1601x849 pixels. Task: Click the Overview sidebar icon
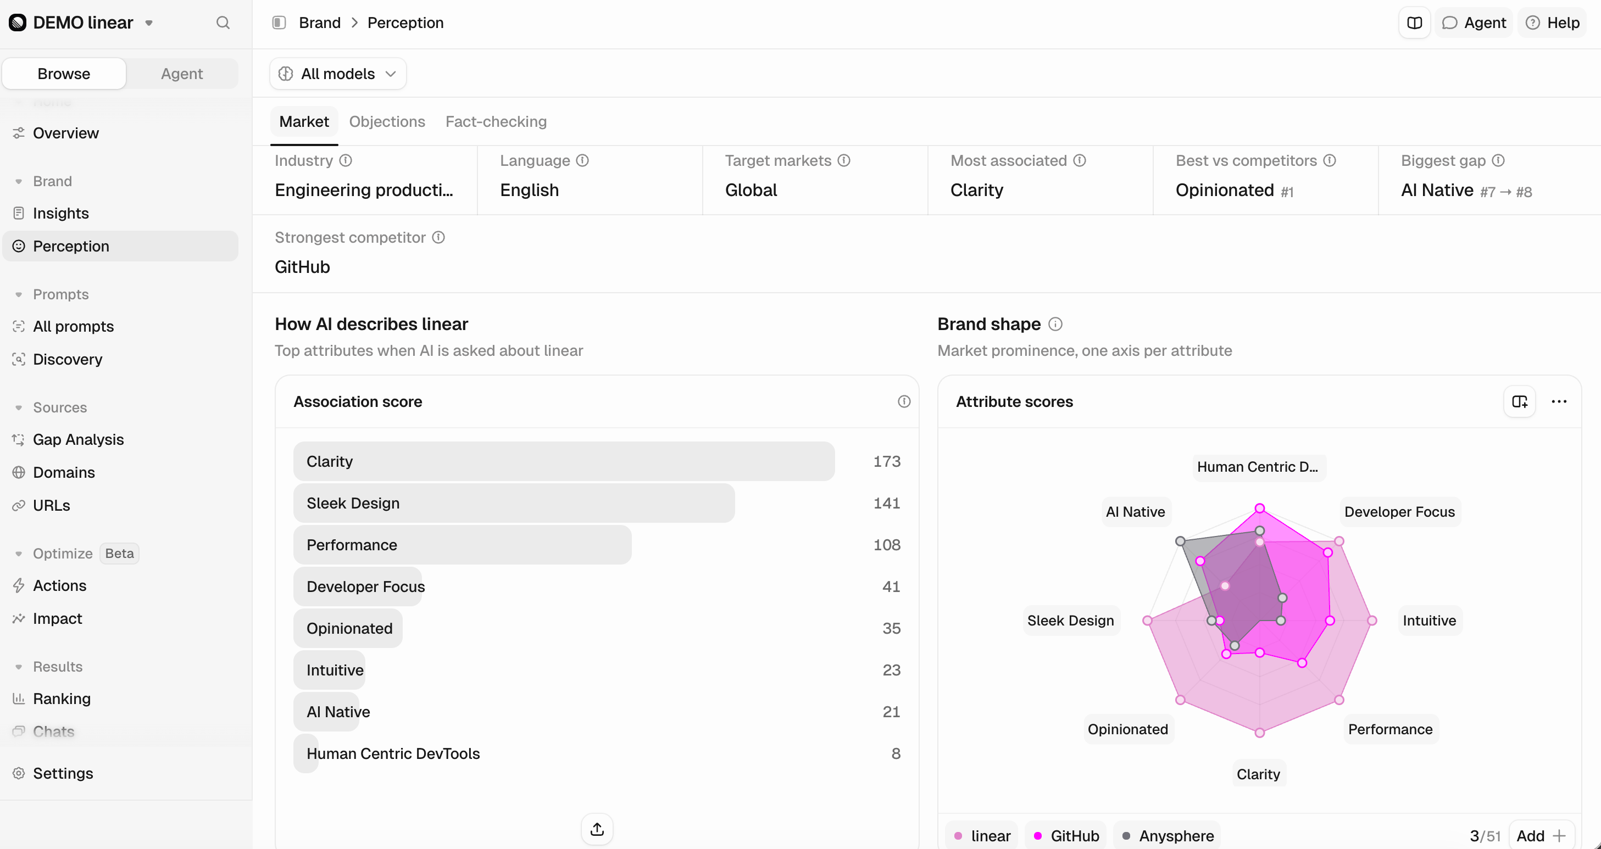pos(19,133)
